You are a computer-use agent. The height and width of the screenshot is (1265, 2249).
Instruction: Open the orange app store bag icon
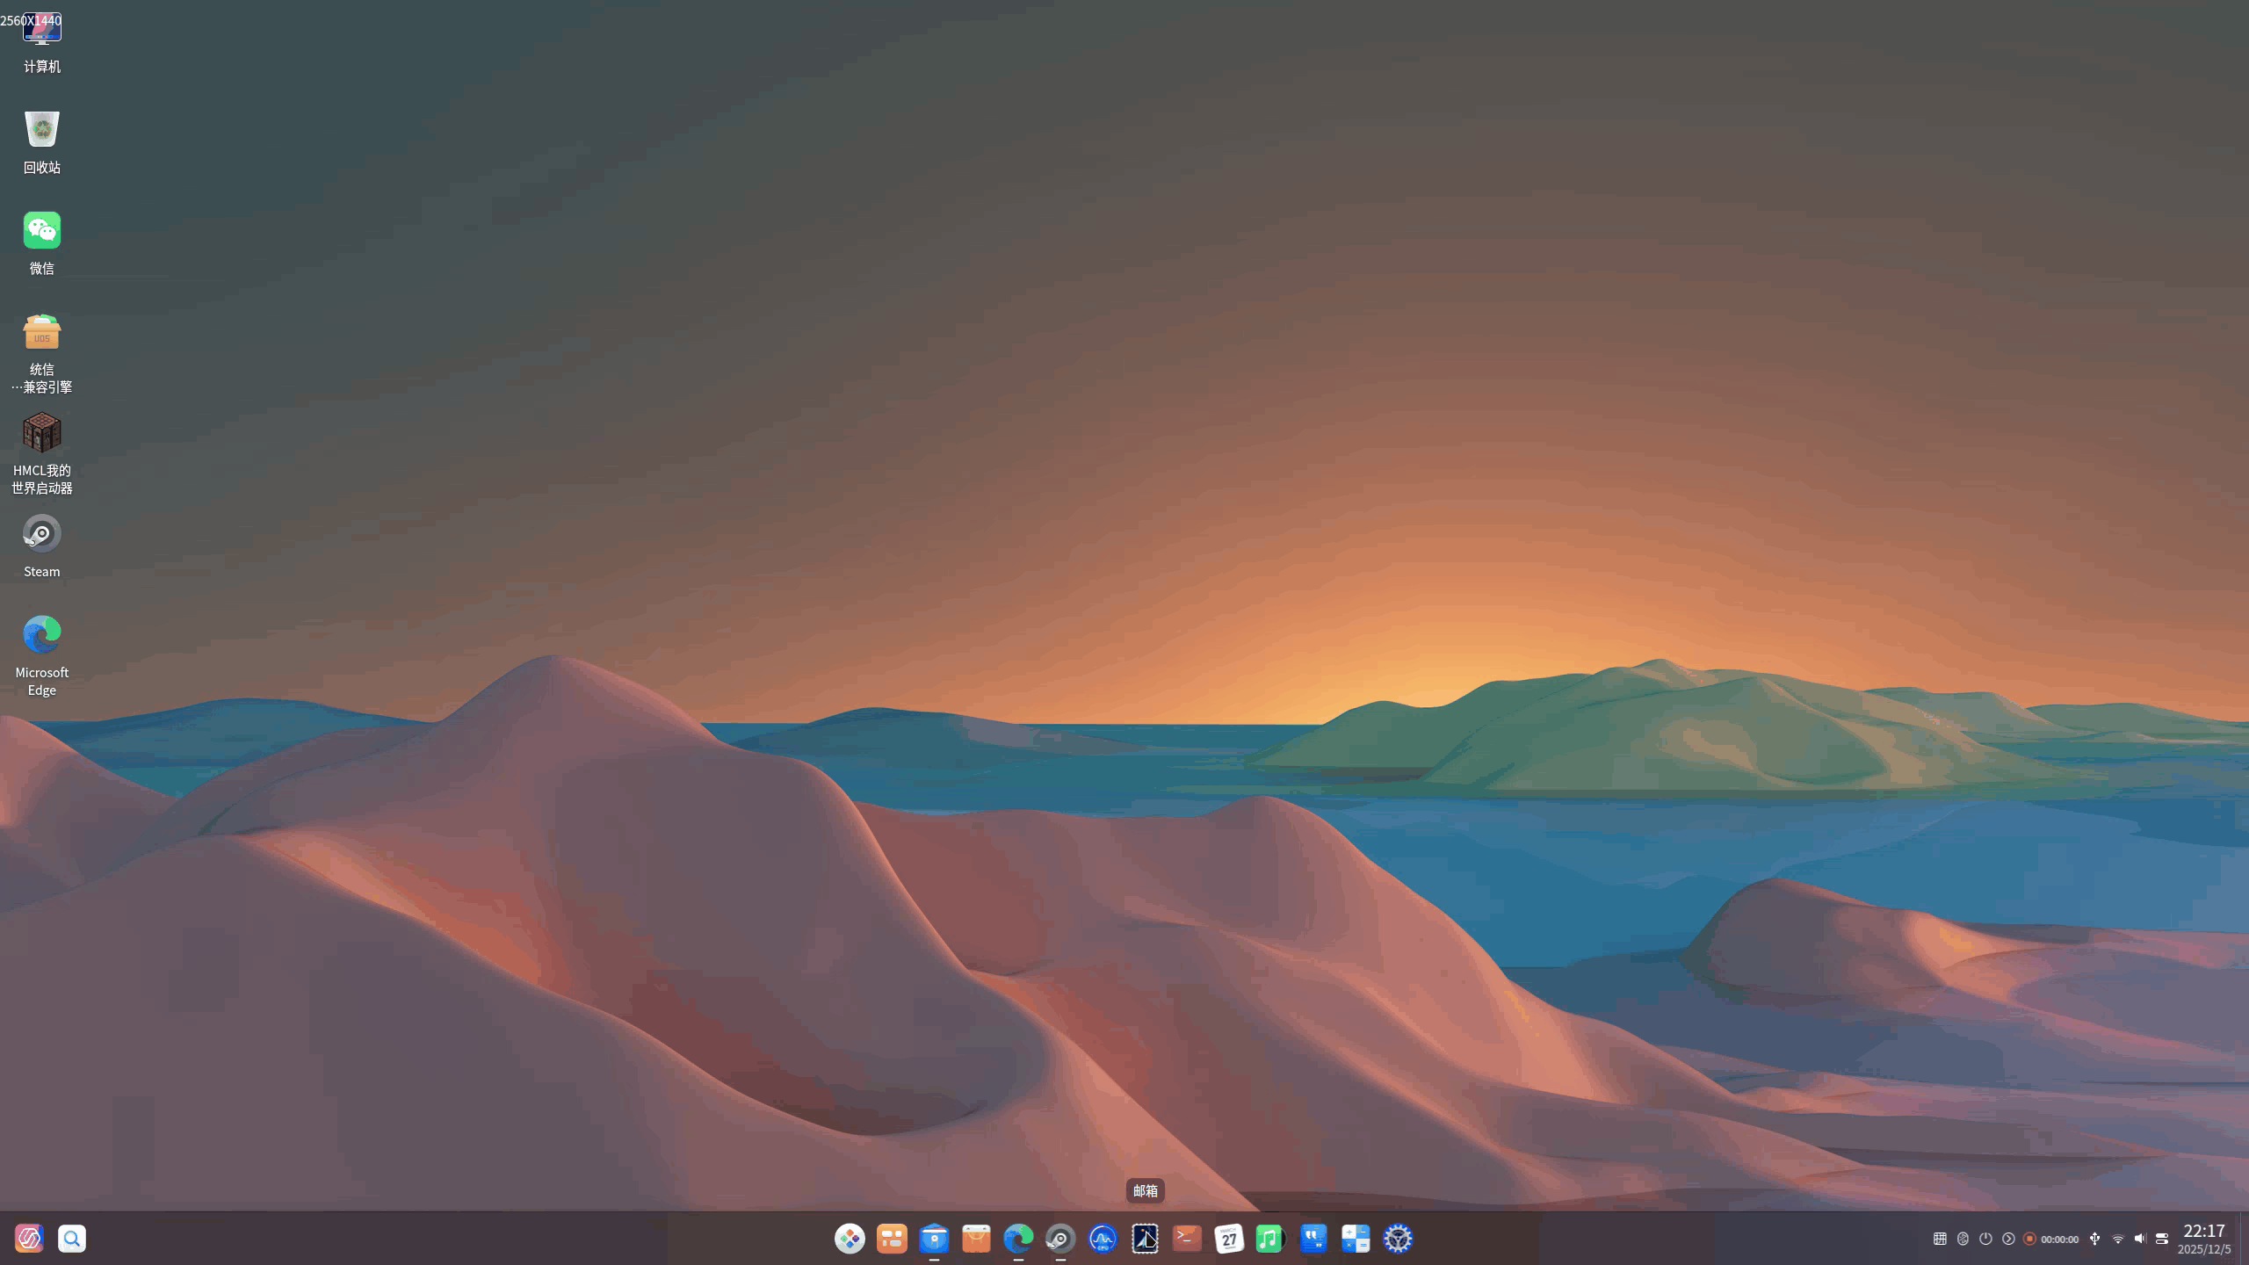point(976,1239)
